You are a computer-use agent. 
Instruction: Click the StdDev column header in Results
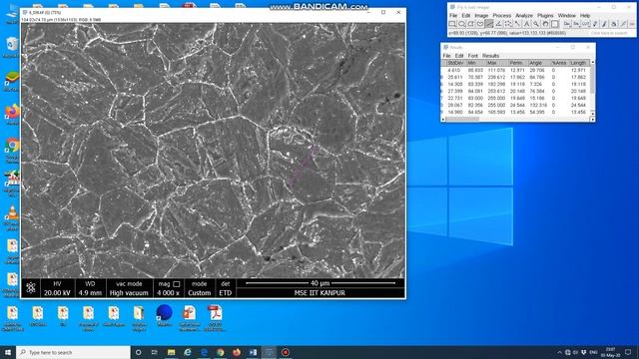455,63
